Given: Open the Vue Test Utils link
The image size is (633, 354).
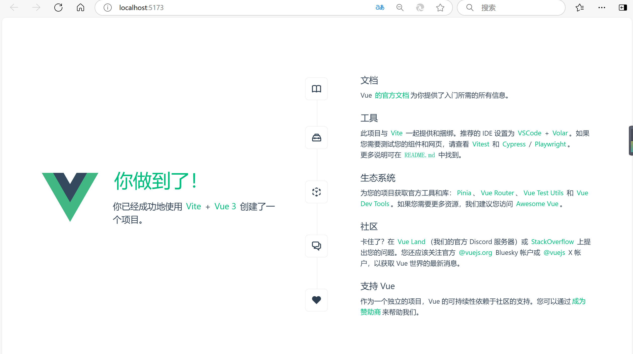Looking at the screenshot, I should [x=543, y=193].
